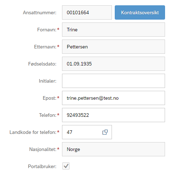Select the Ansattnummer field 00101664

point(87,12)
